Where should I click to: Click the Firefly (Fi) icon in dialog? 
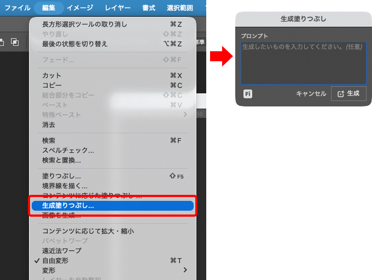tap(248, 93)
